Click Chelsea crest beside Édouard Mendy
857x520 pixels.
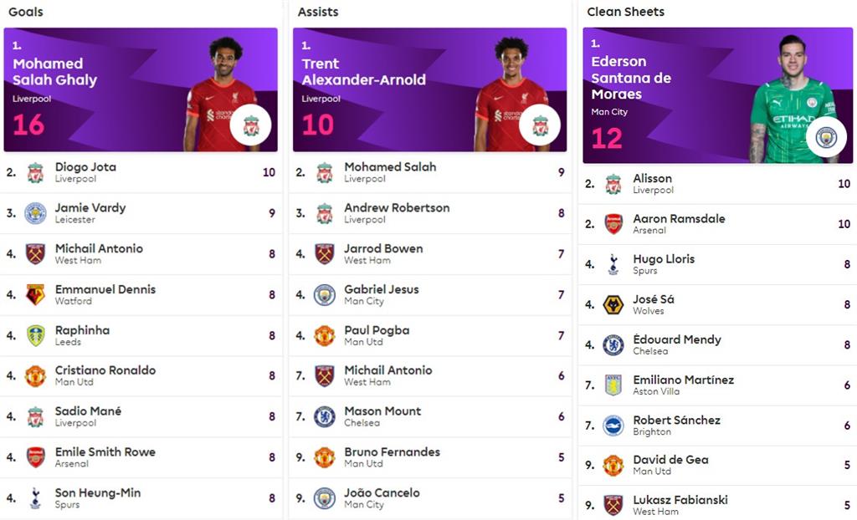(x=613, y=345)
